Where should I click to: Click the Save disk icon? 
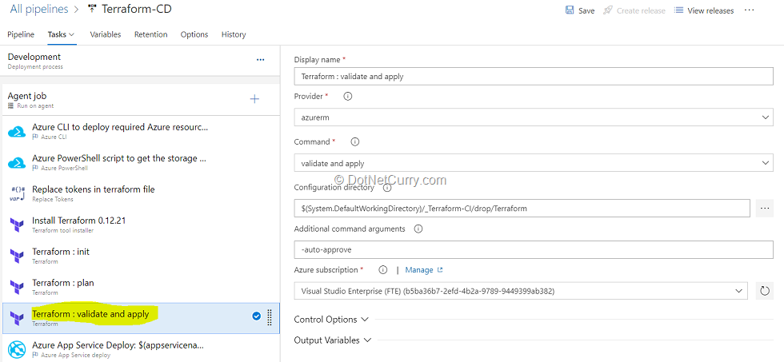[x=570, y=10]
